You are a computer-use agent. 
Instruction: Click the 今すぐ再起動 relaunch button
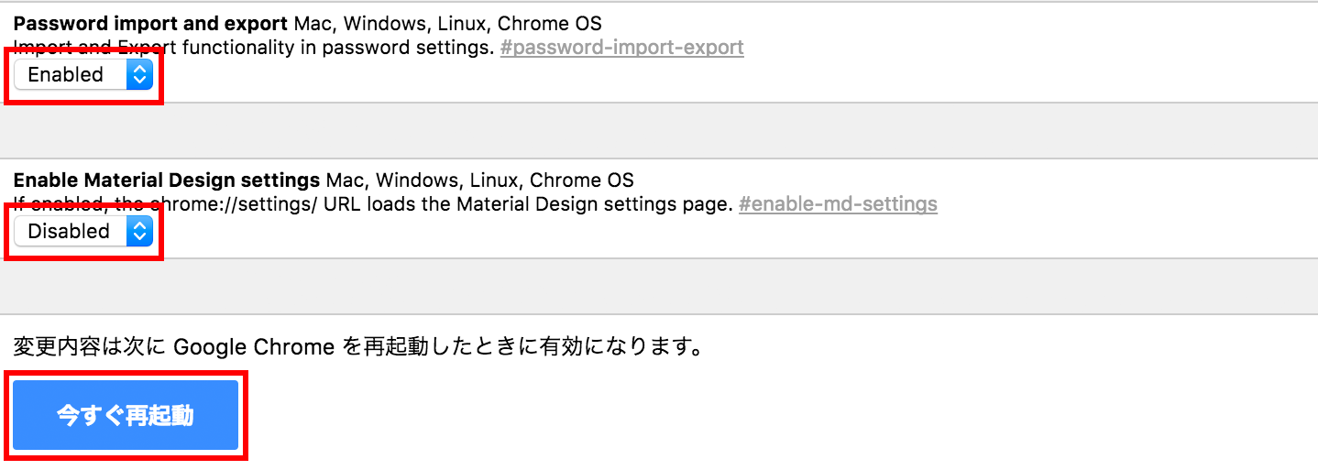coord(126,415)
